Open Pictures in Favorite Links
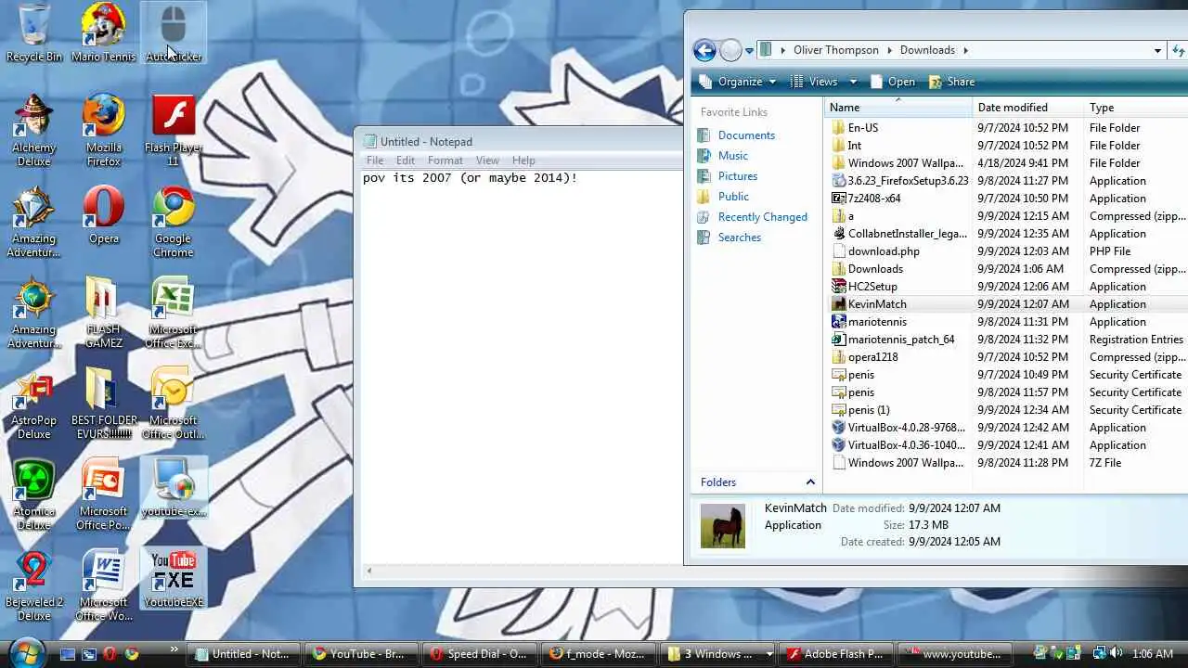Screen dimensions: 1188x668 (738, 176)
